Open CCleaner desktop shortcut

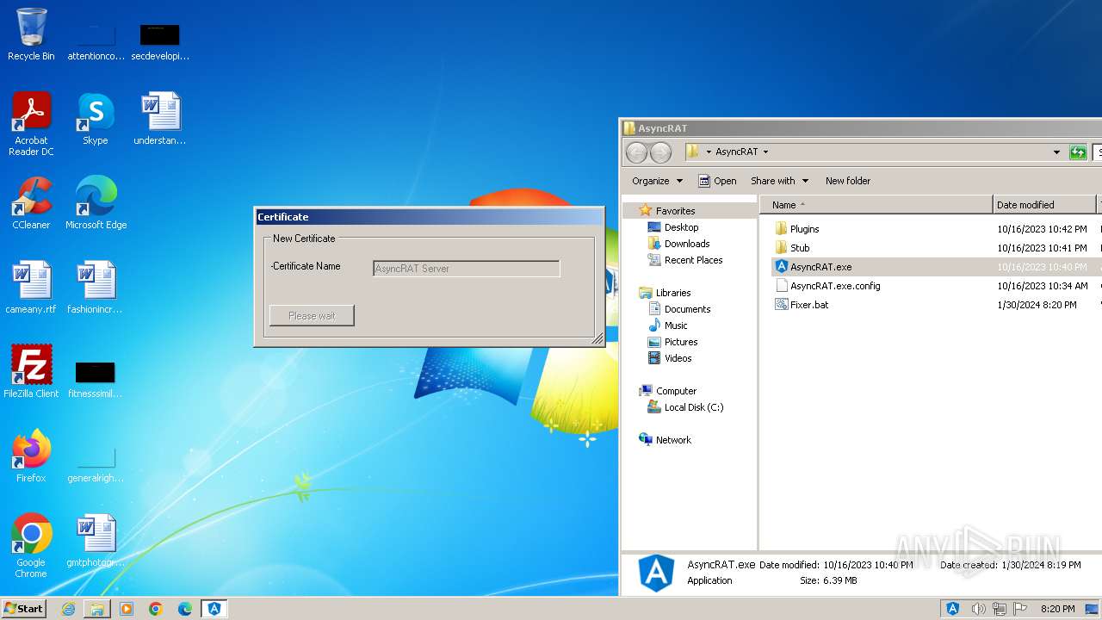[x=31, y=203]
